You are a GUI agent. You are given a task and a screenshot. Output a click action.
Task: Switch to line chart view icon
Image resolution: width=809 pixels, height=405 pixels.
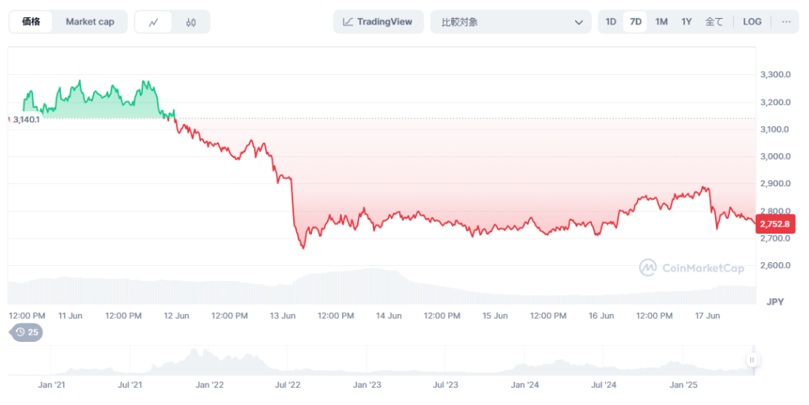click(x=154, y=22)
